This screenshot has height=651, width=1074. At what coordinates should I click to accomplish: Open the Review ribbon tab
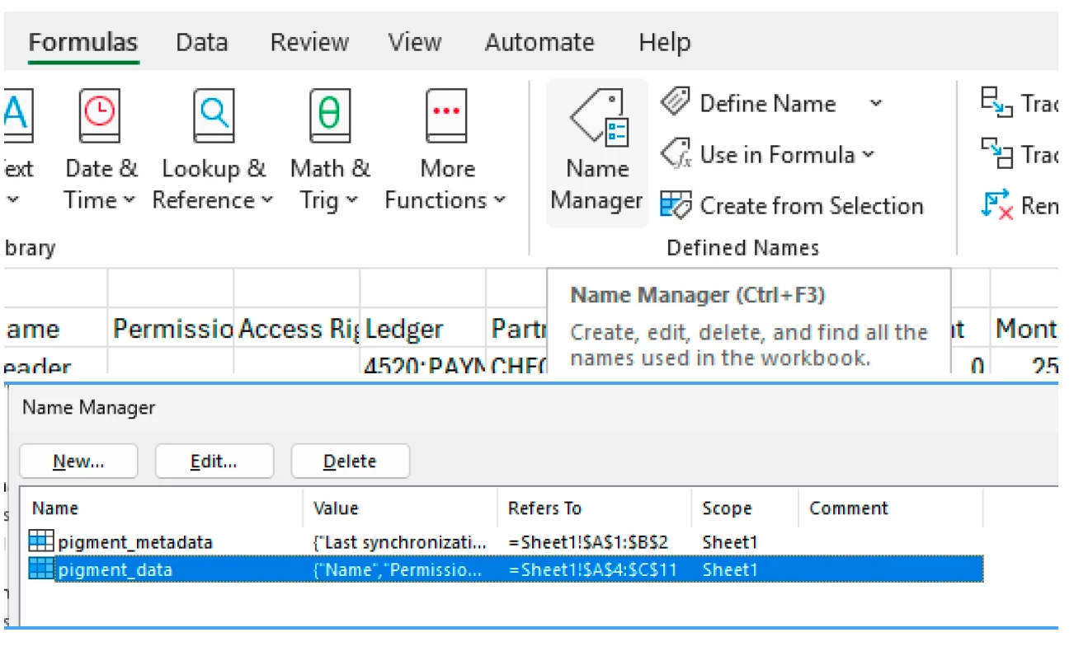click(309, 43)
